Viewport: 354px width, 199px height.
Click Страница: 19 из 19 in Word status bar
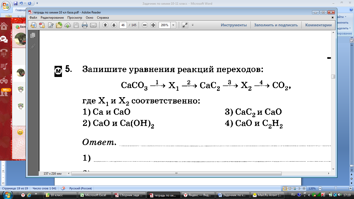[16, 188]
